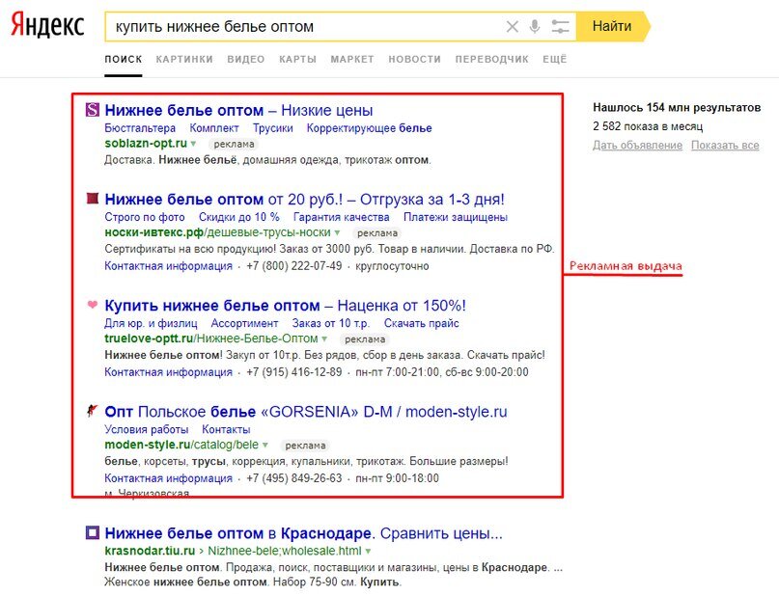Click the dark red square favicon of носки-ивтекс ad

pyautogui.click(x=93, y=199)
